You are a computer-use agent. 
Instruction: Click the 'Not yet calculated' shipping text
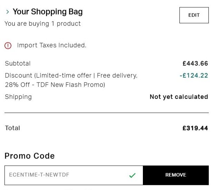(179, 97)
